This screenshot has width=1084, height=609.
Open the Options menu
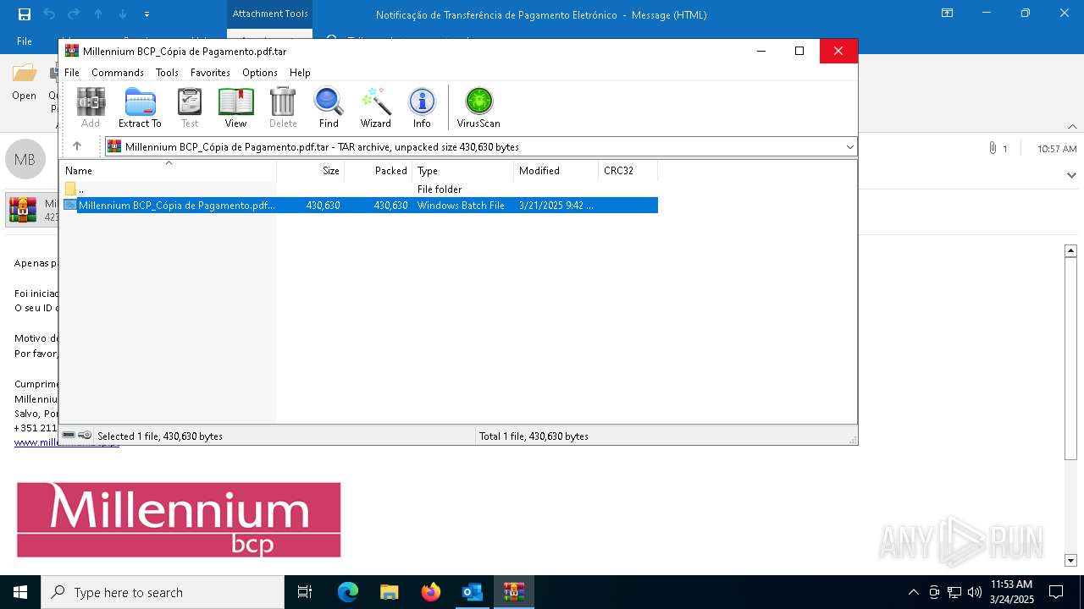260,73
